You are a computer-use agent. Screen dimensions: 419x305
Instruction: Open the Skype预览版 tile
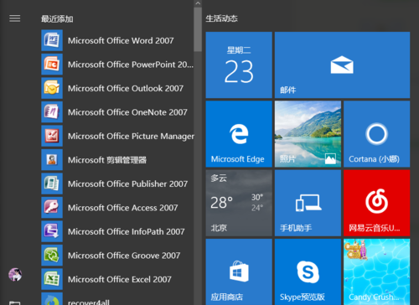click(308, 271)
